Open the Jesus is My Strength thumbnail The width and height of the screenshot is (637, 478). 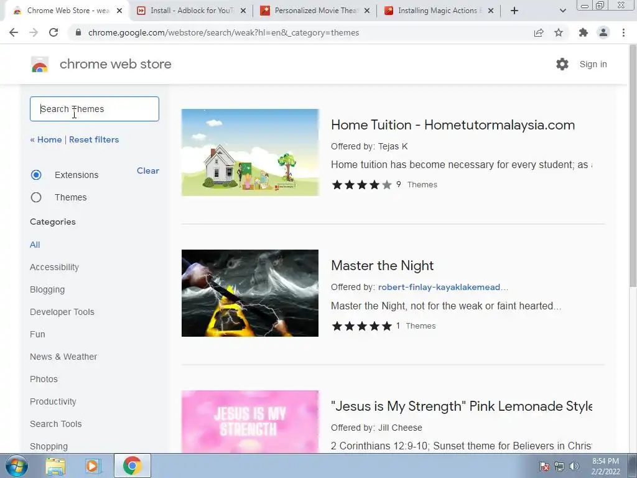click(x=250, y=421)
